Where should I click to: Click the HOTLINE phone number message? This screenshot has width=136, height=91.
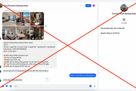[13, 80]
